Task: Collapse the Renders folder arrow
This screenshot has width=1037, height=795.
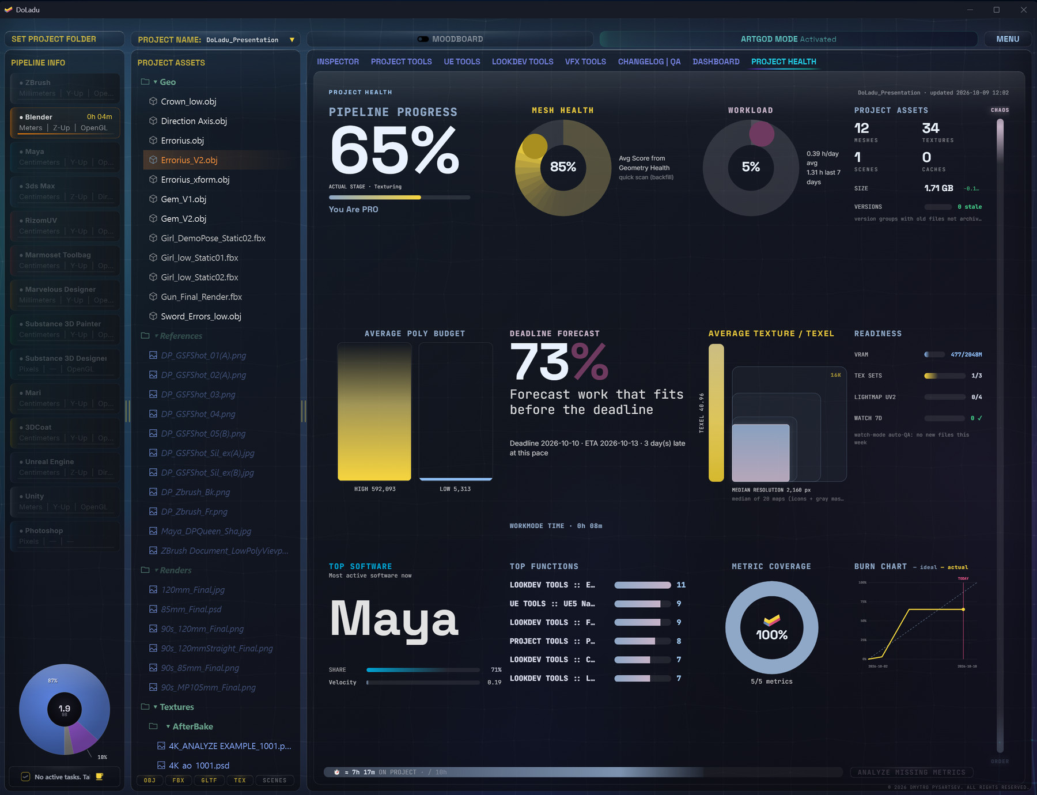Action: coord(156,570)
